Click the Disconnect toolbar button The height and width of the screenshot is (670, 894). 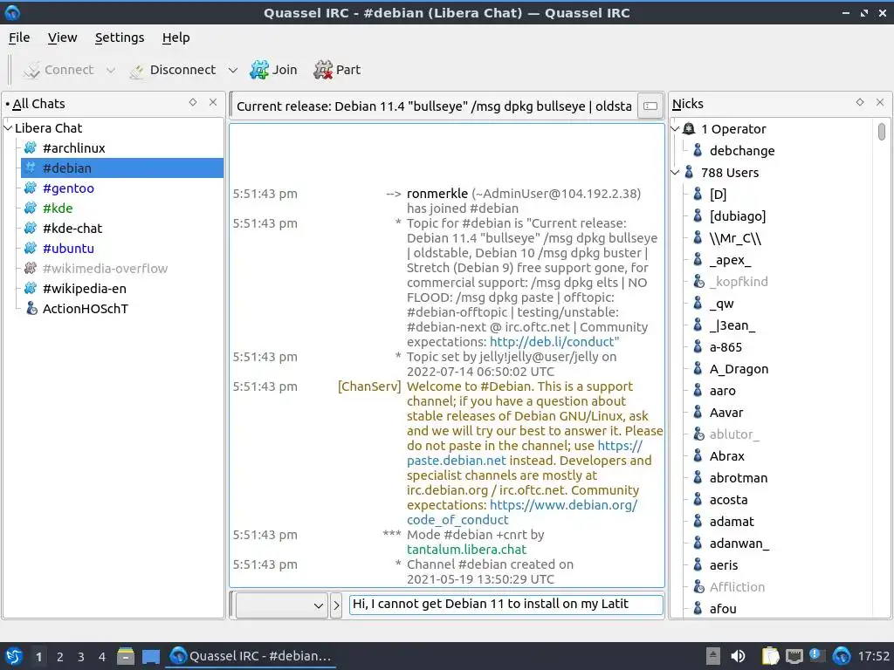click(173, 70)
